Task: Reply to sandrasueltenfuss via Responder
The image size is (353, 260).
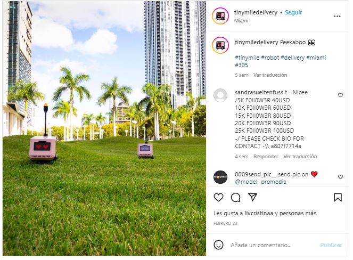Action: click(266, 156)
